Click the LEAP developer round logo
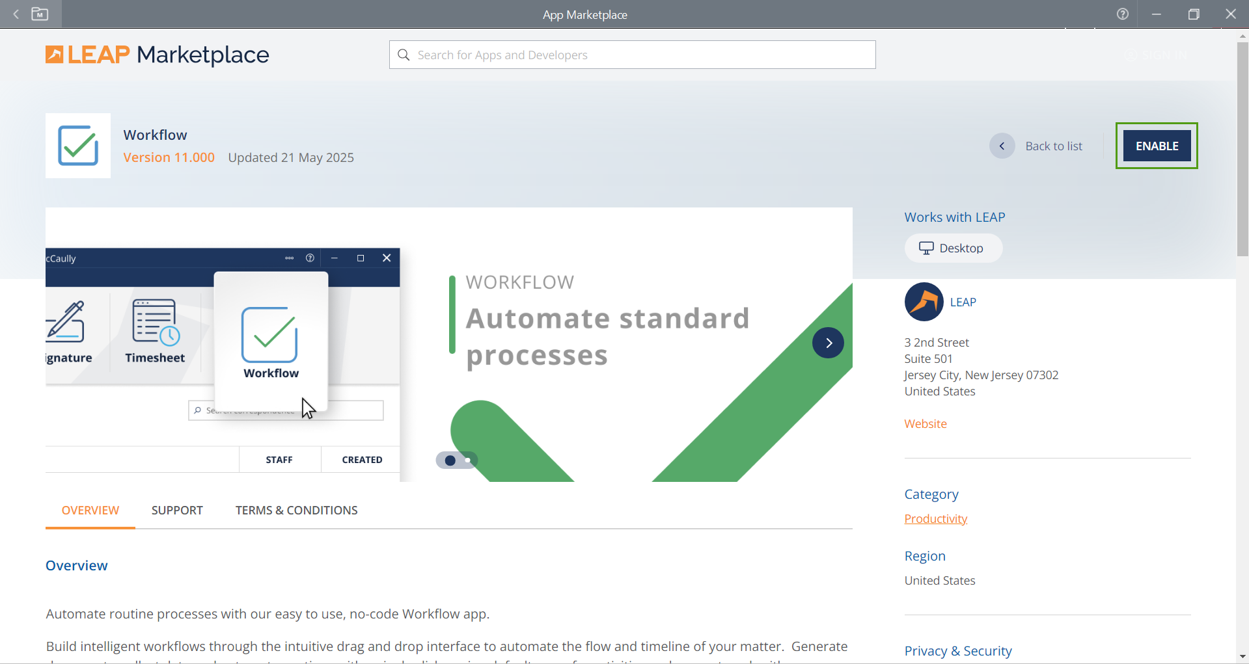Image resolution: width=1249 pixels, height=664 pixels. [x=924, y=302]
